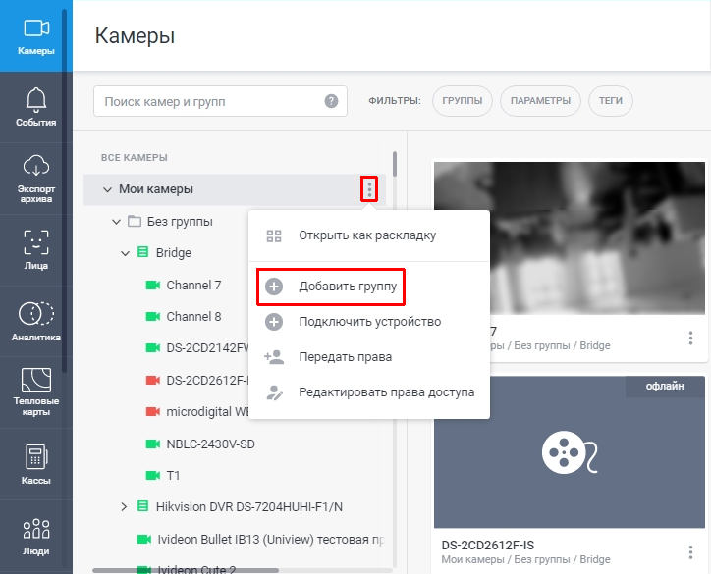Choose Добавить группу from menu
Image resolution: width=711 pixels, height=574 pixels.
coord(369,287)
